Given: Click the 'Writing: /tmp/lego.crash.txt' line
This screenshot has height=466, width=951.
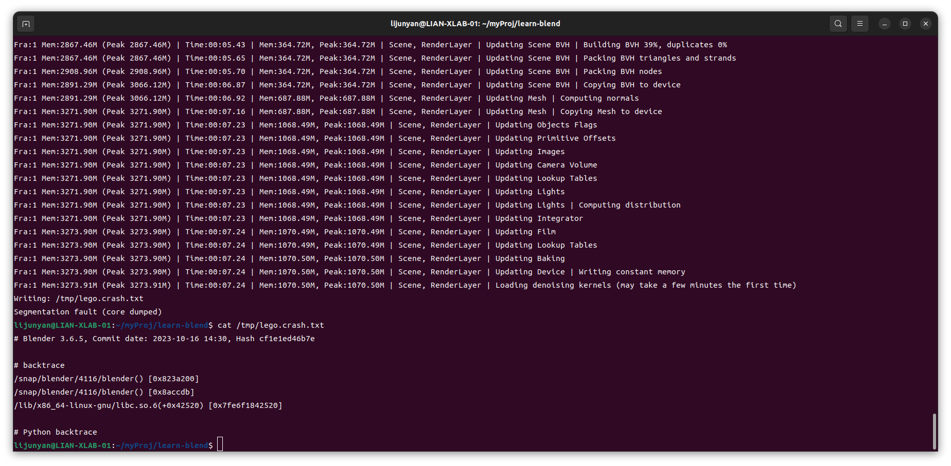Looking at the screenshot, I should (x=79, y=299).
